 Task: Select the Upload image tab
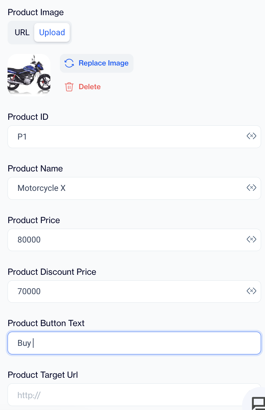pos(52,33)
